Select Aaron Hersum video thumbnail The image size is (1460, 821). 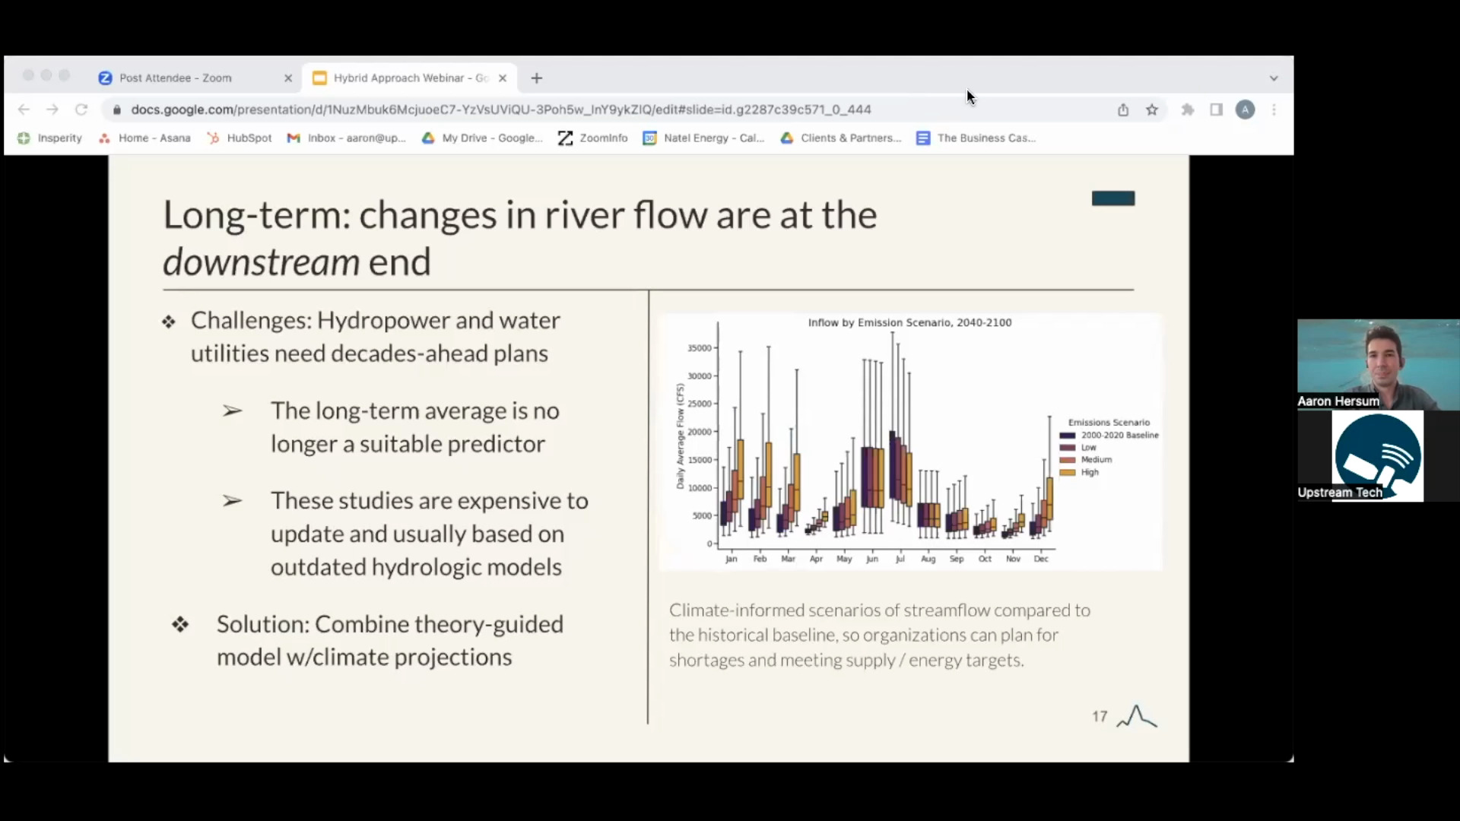coord(1377,365)
